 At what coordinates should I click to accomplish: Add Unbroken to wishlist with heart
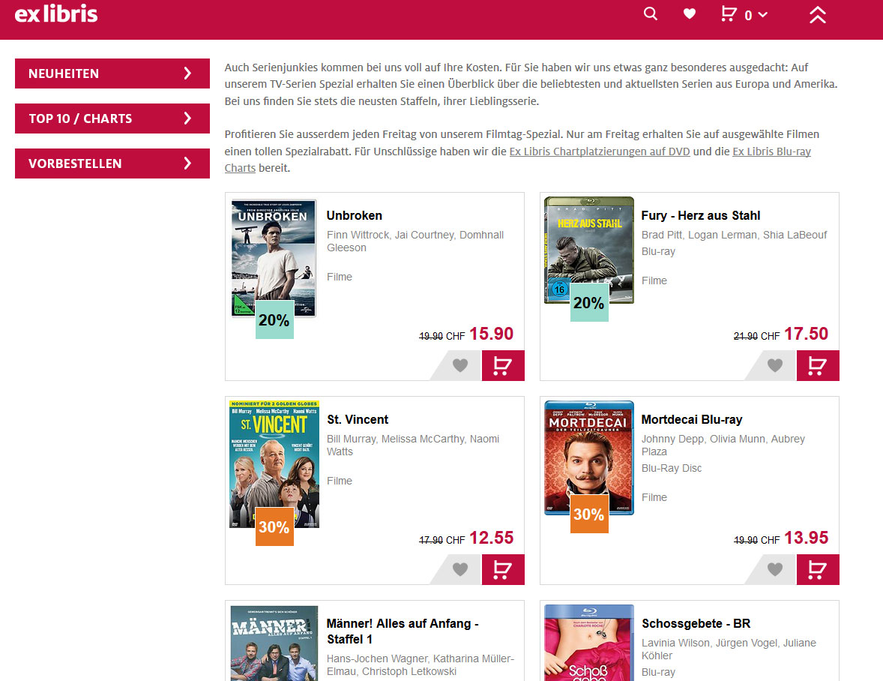pyautogui.click(x=460, y=365)
